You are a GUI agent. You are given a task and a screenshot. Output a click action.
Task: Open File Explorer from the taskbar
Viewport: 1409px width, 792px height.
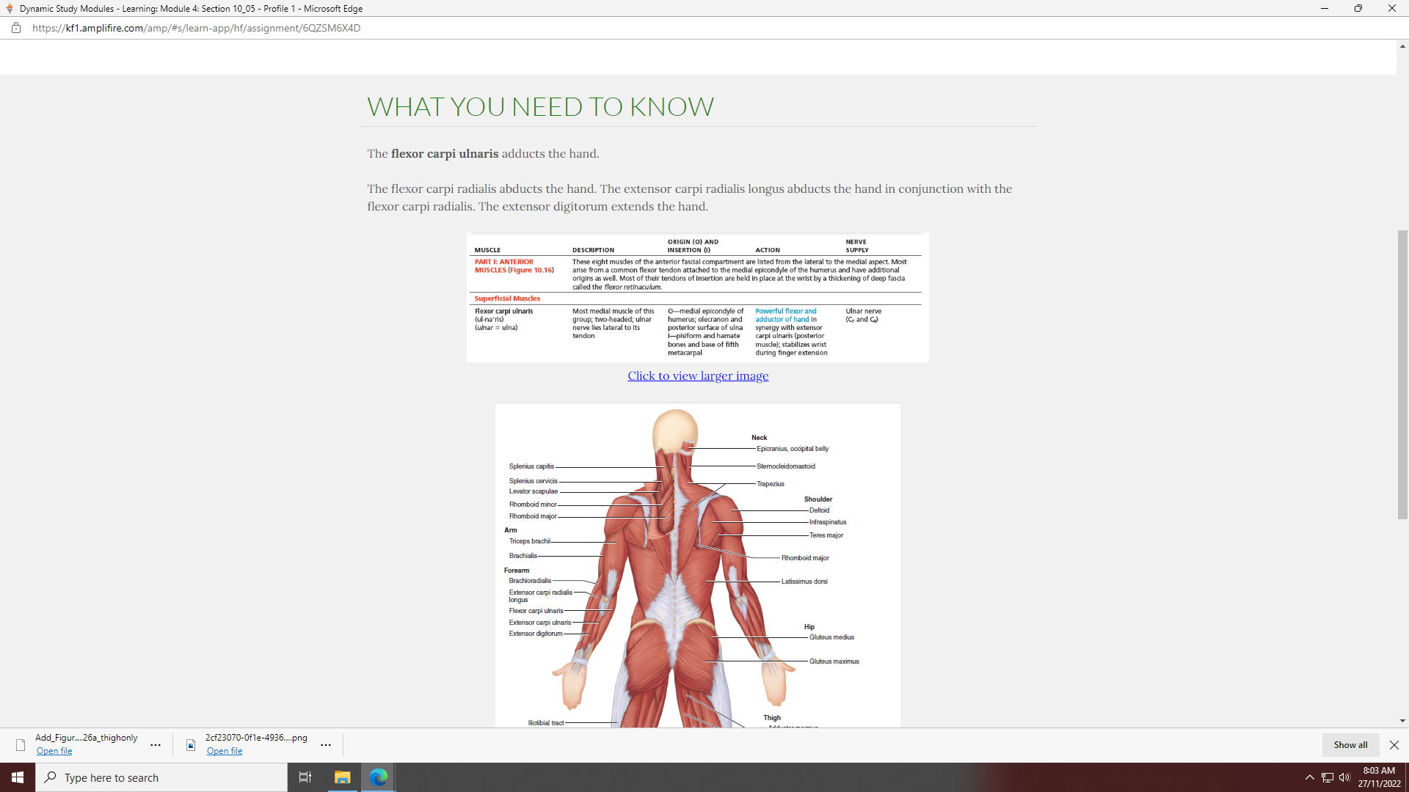(342, 777)
